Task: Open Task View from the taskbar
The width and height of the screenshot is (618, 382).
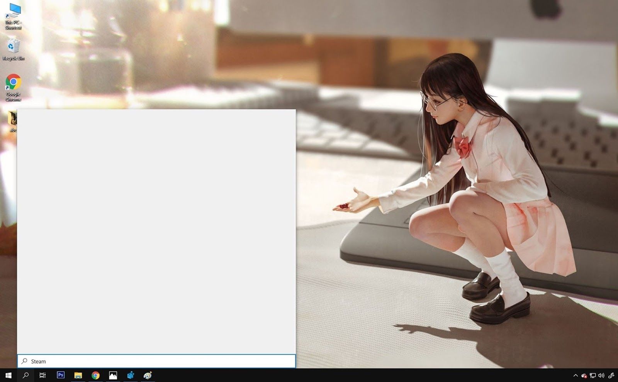Action: pyautogui.click(x=42, y=375)
